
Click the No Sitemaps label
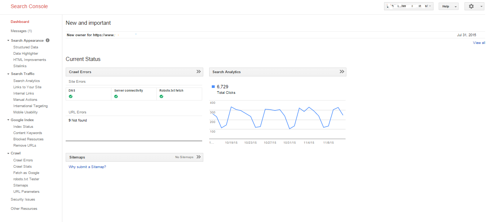pos(184,157)
